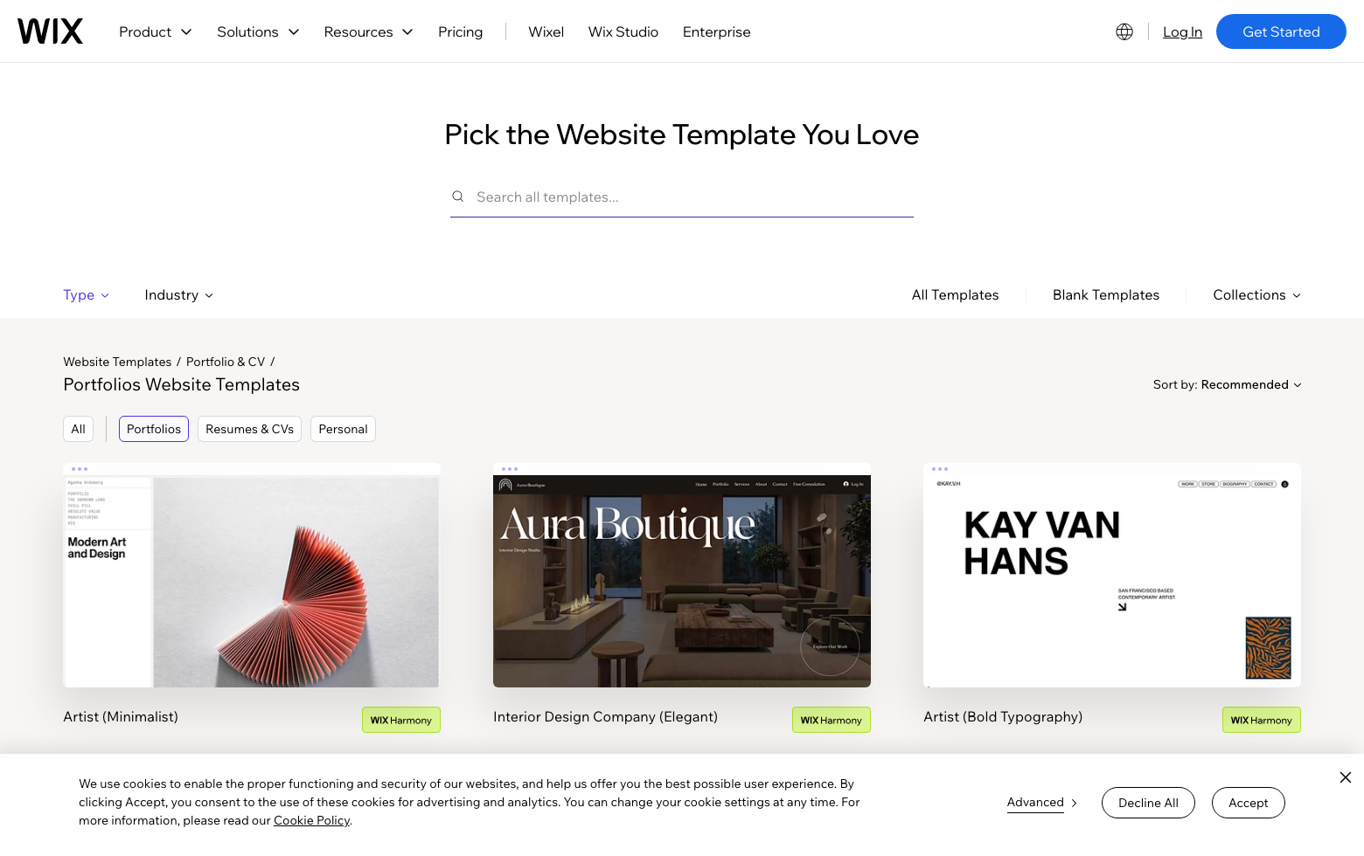Open the Sort by Recommended dropdown

pyautogui.click(x=1227, y=384)
